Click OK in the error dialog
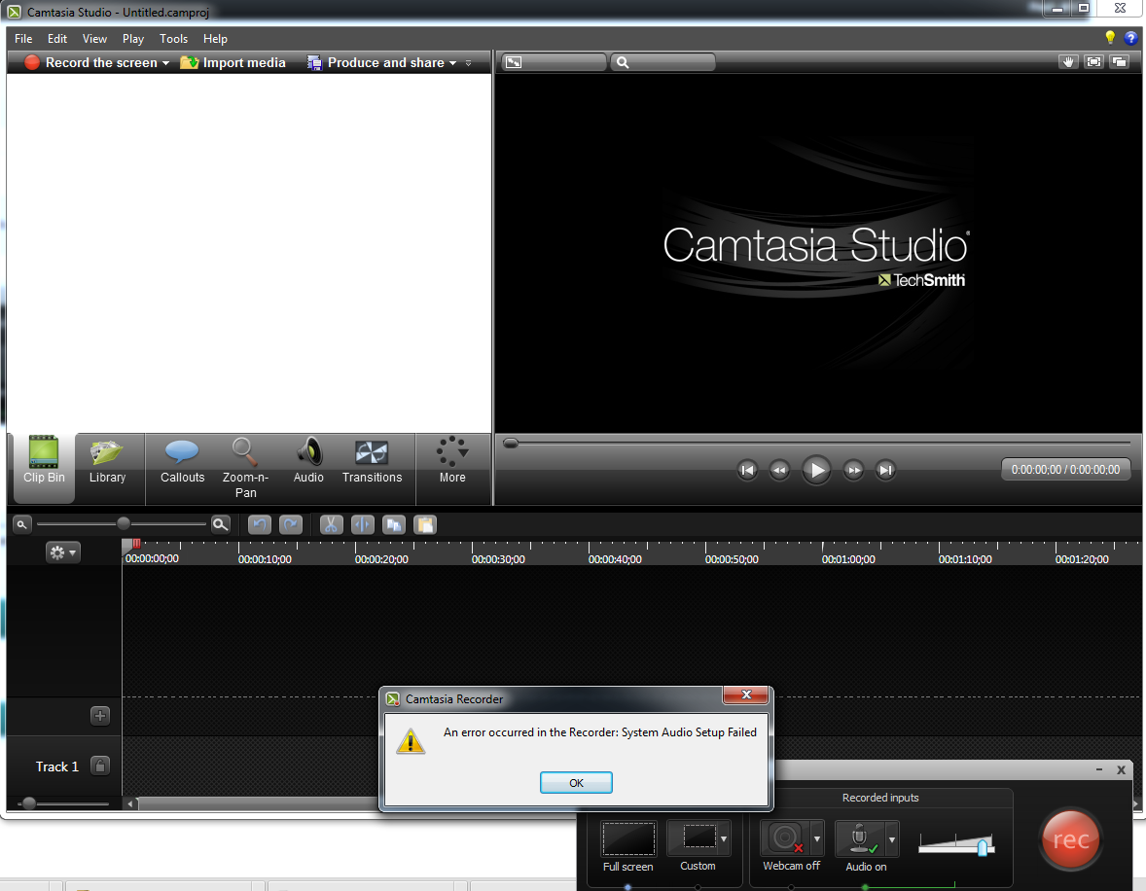This screenshot has width=1146, height=891. point(576,782)
